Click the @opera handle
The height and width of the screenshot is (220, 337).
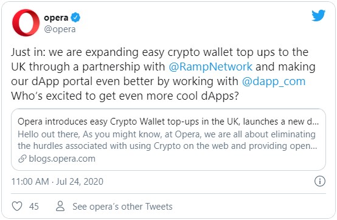click(x=60, y=29)
